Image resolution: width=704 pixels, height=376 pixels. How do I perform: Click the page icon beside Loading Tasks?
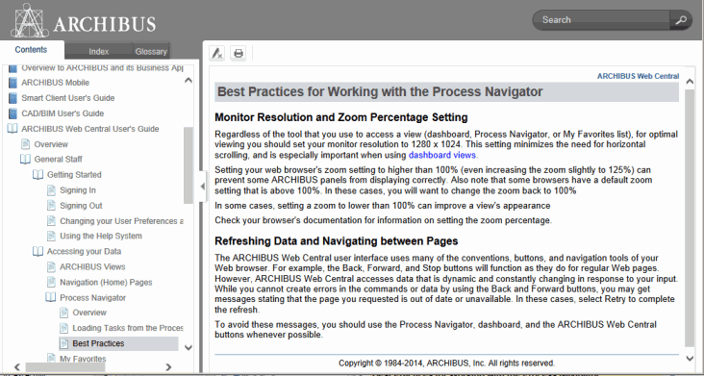point(64,328)
